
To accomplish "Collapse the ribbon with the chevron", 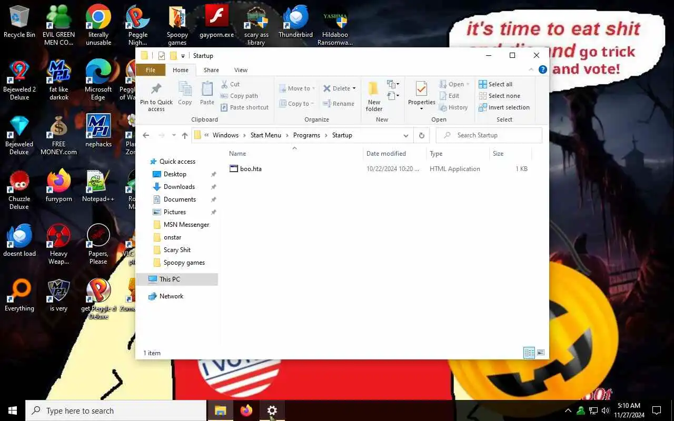I will [531, 69].
